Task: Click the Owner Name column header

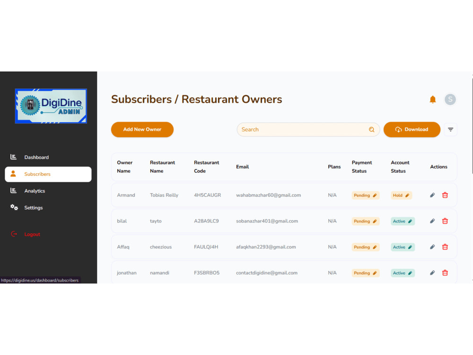Action: 124,167
